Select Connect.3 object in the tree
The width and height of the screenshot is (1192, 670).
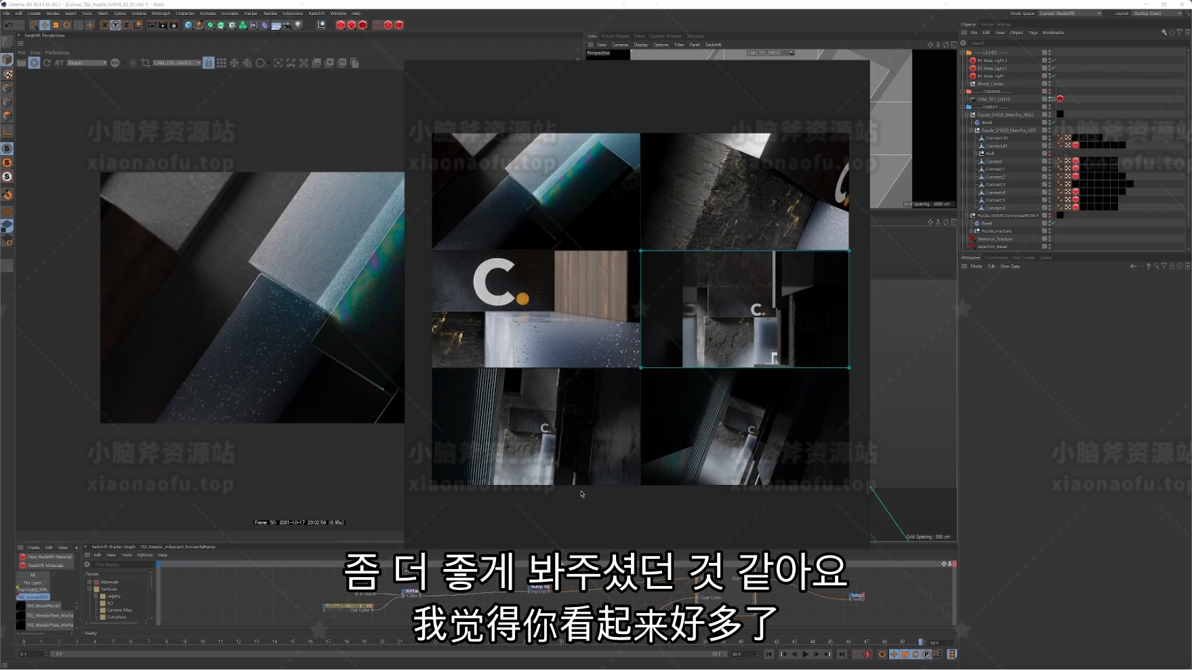pyautogui.click(x=995, y=184)
